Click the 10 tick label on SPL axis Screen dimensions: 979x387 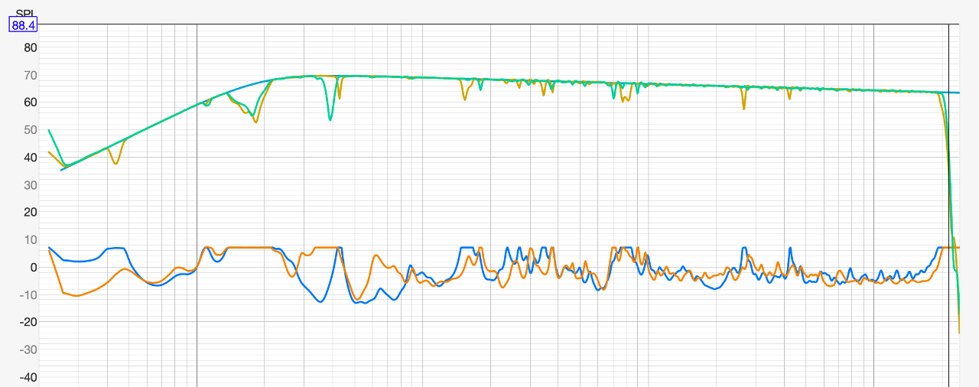click(x=31, y=240)
